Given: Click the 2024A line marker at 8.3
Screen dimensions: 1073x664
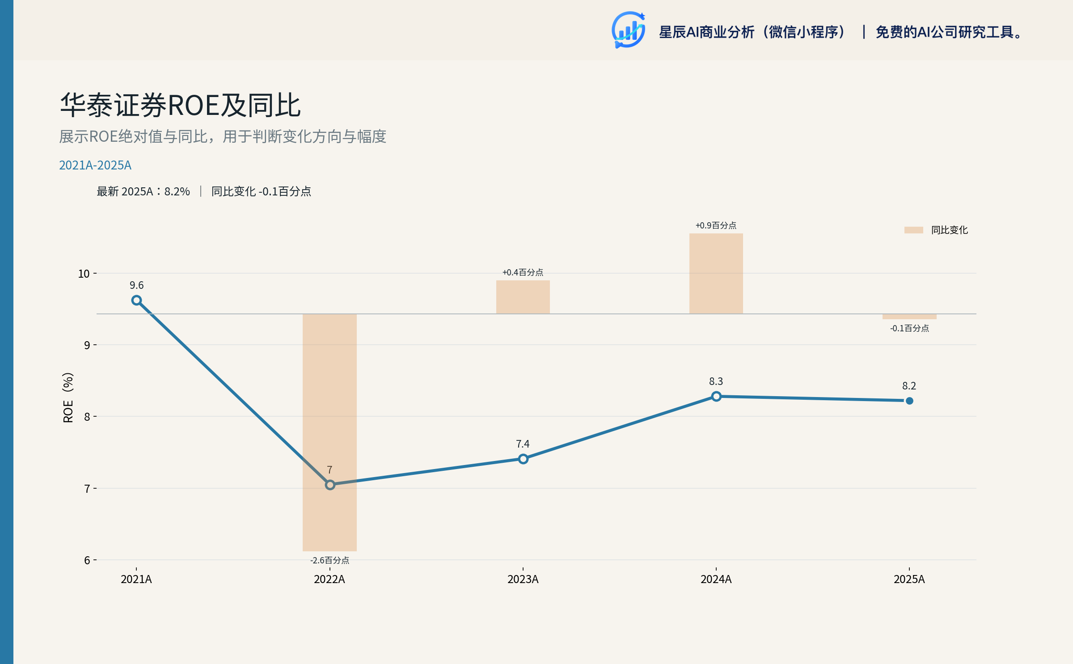Looking at the screenshot, I should [716, 396].
